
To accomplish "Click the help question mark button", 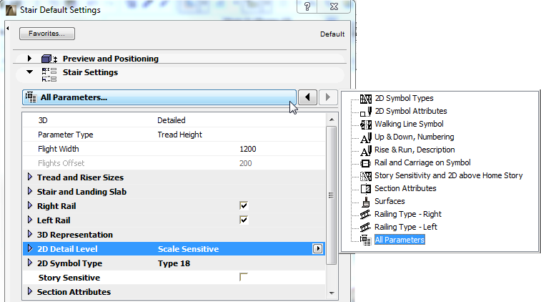I will [307, 6].
